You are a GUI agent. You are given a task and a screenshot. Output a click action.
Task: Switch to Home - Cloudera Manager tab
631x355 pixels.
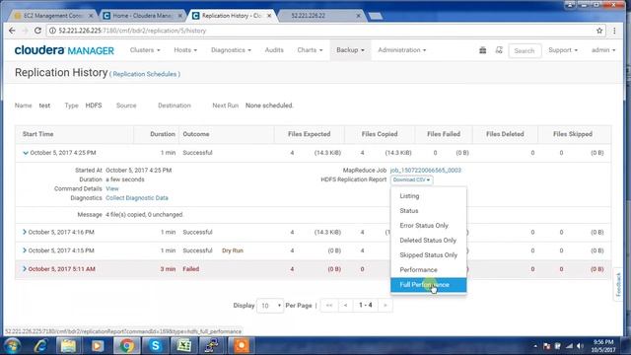click(142, 16)
